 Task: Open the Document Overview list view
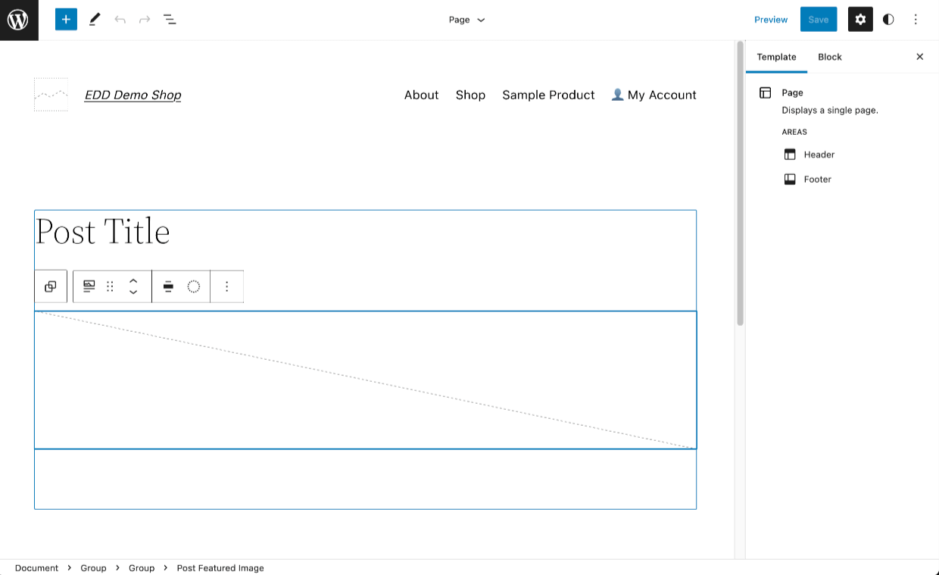coord(170,19)
